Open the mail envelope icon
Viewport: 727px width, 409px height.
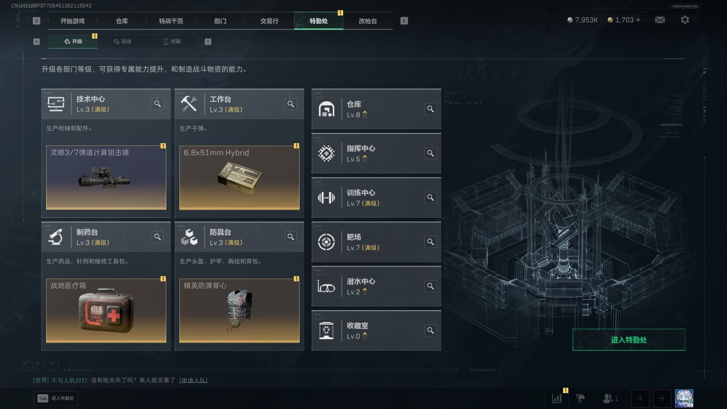click(660, 20)
